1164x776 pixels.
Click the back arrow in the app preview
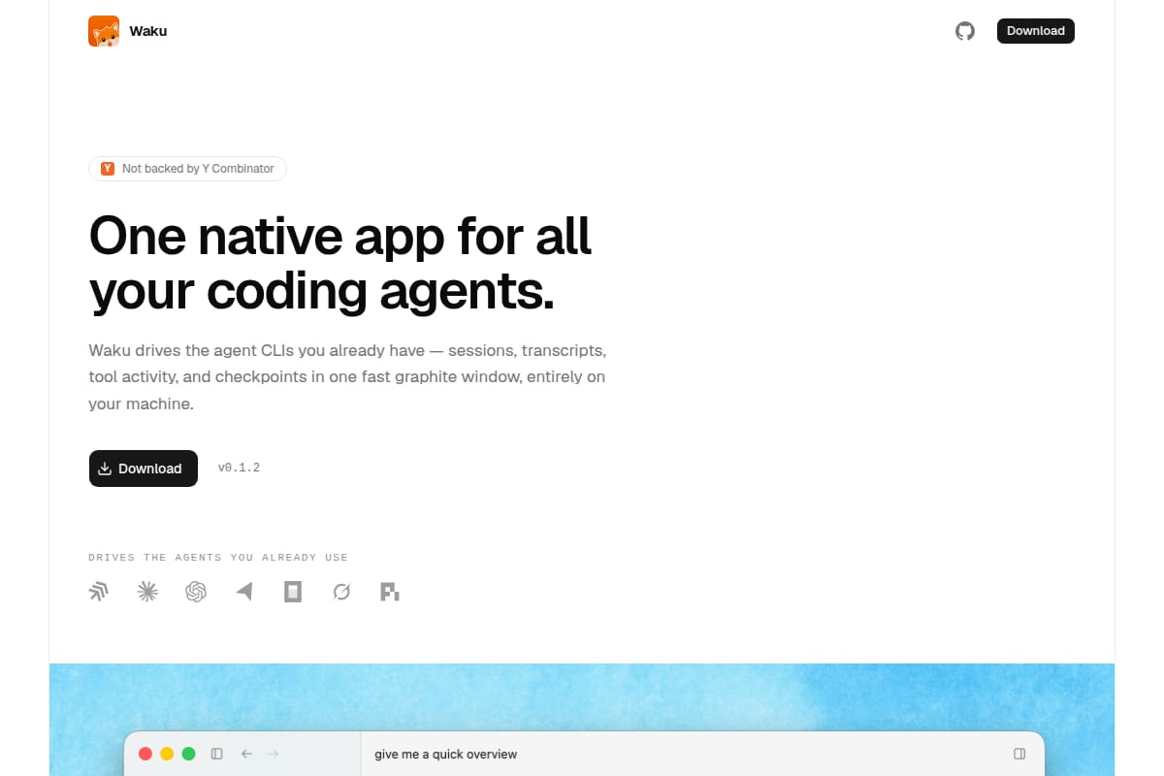tap(246, 754)
